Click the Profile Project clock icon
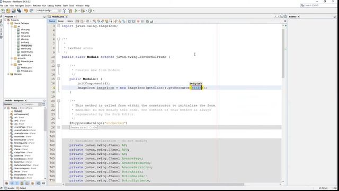The height and width of the screenshot is (191, 339). [90, 11]
